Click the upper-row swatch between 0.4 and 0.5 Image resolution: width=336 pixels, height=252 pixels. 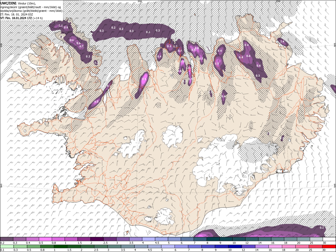pos(32,239)
